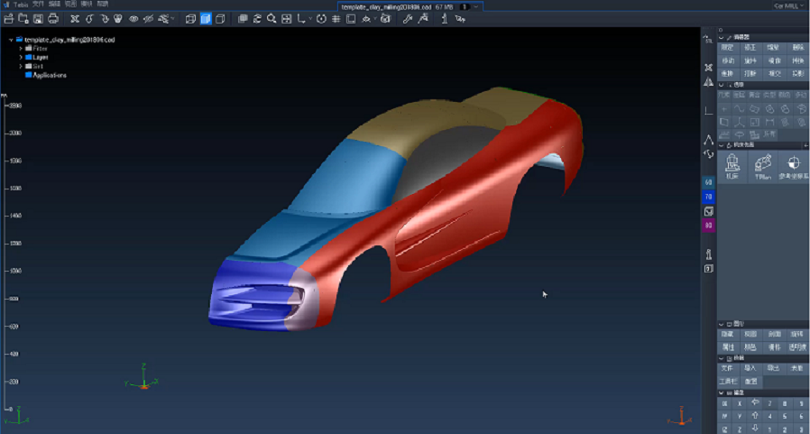Select the wavy curve creation icon
The width and height of the screenshot is (810, 434).
tap(740, 109)
